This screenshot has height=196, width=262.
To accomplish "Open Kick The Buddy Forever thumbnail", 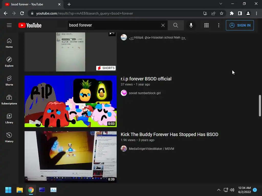I will 71,157.
